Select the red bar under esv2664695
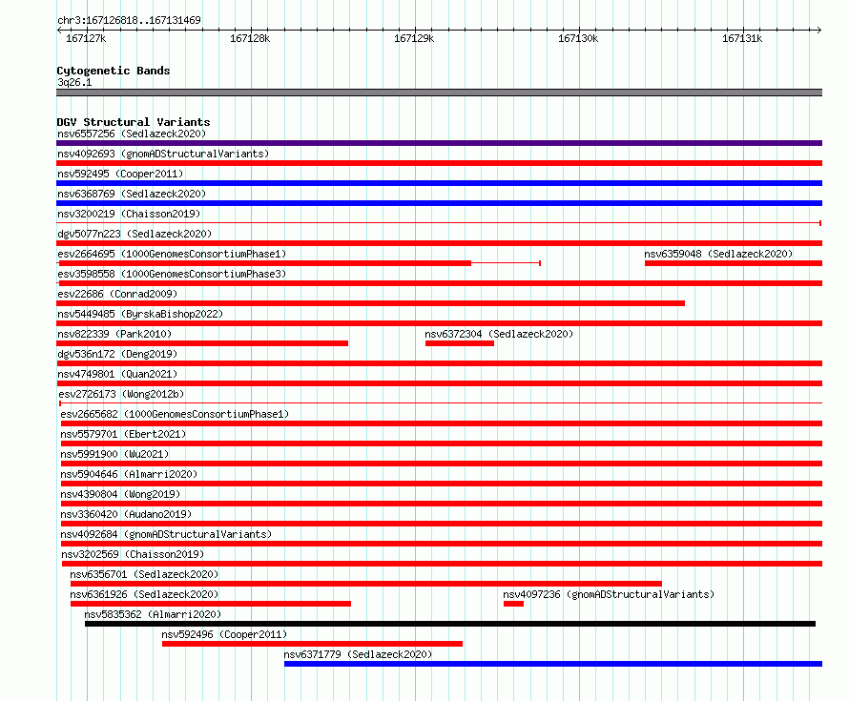This screenshot has height=701, width=849. 264,263
